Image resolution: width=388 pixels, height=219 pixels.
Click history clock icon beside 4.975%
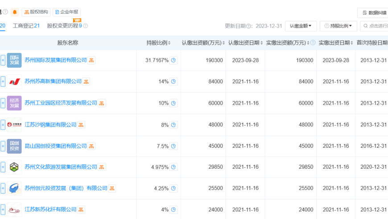click(x=173, y=167)
